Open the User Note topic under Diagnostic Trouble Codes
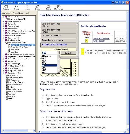Screen dimensions: 130x134 coord(15,52)
